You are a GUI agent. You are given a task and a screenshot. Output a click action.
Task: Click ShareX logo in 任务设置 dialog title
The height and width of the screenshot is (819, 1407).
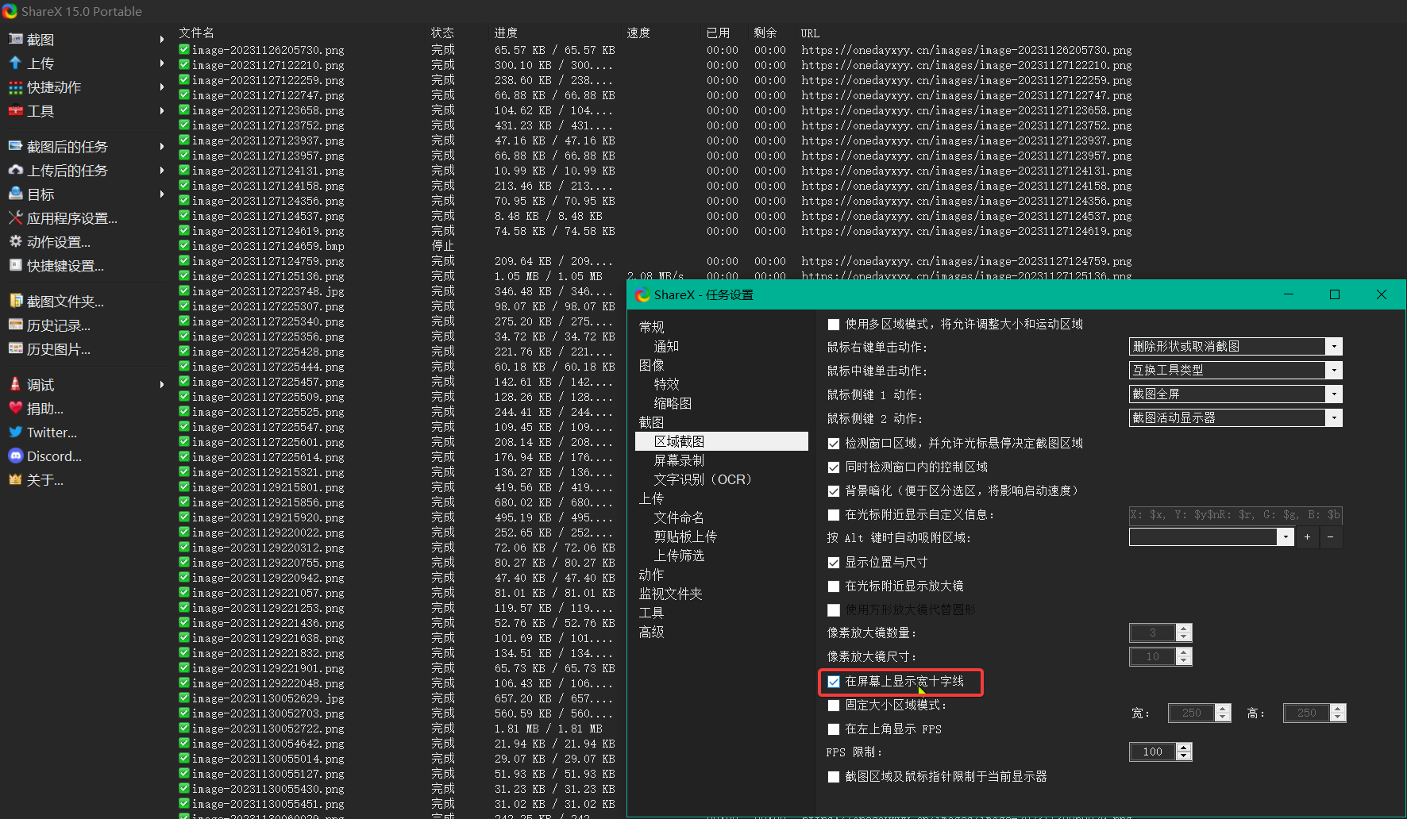point(642,294)
